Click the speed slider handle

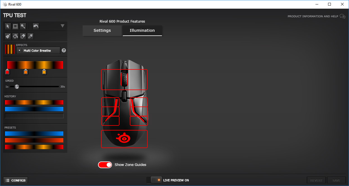point(17,87)
